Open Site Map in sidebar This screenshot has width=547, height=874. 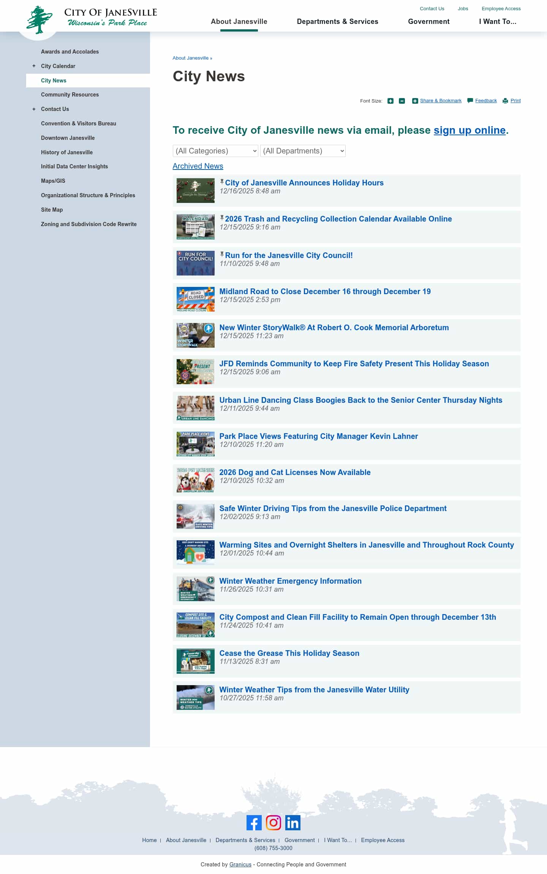(52, 210)
